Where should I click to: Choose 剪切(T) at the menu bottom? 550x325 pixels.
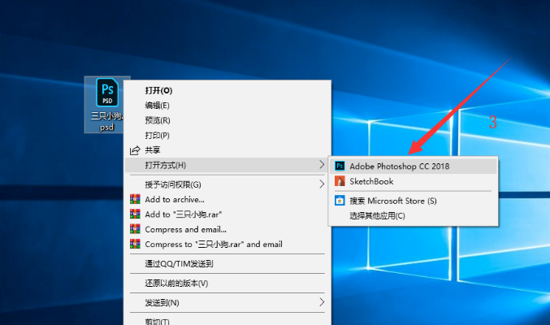[157, 321]
